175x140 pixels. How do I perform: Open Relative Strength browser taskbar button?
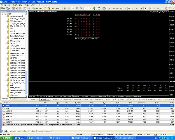pyautogui.click(x=125, y=138)
